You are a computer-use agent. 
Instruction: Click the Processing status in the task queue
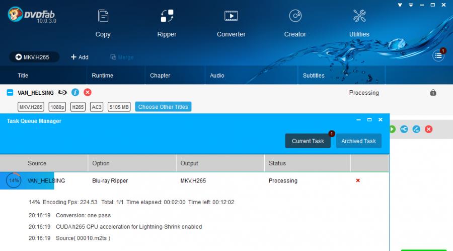(x=283, y=181)
